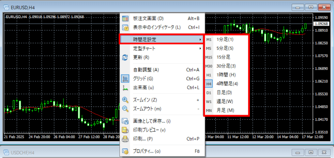Click the D1 timeframe icon

[x=209, y=93]
